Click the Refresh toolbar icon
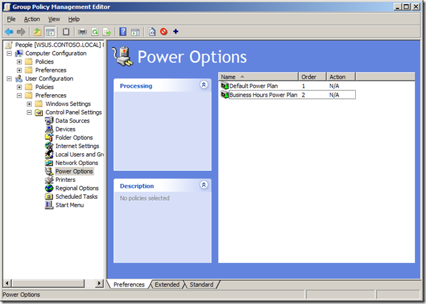The image size is (426, 304). coord(95,31)
